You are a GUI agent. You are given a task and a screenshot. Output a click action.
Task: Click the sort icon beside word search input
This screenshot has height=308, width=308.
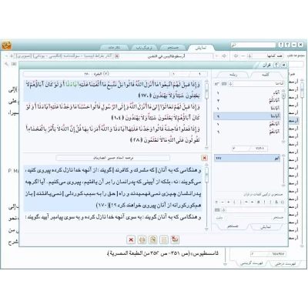(x=217, y=84)
